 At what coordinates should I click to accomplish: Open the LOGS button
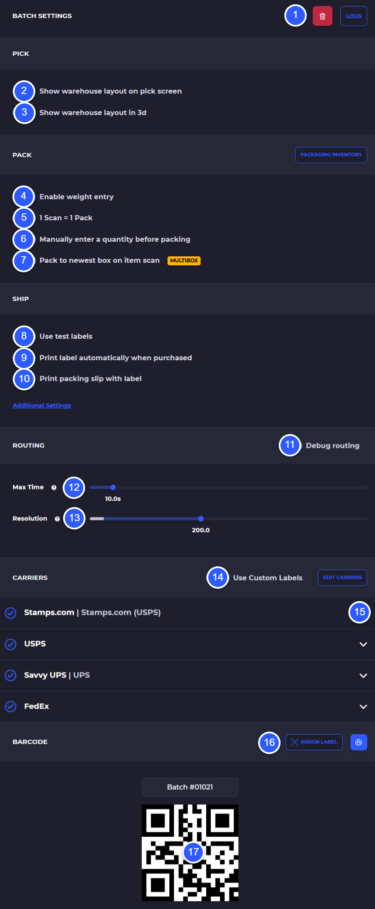[354, 16]
